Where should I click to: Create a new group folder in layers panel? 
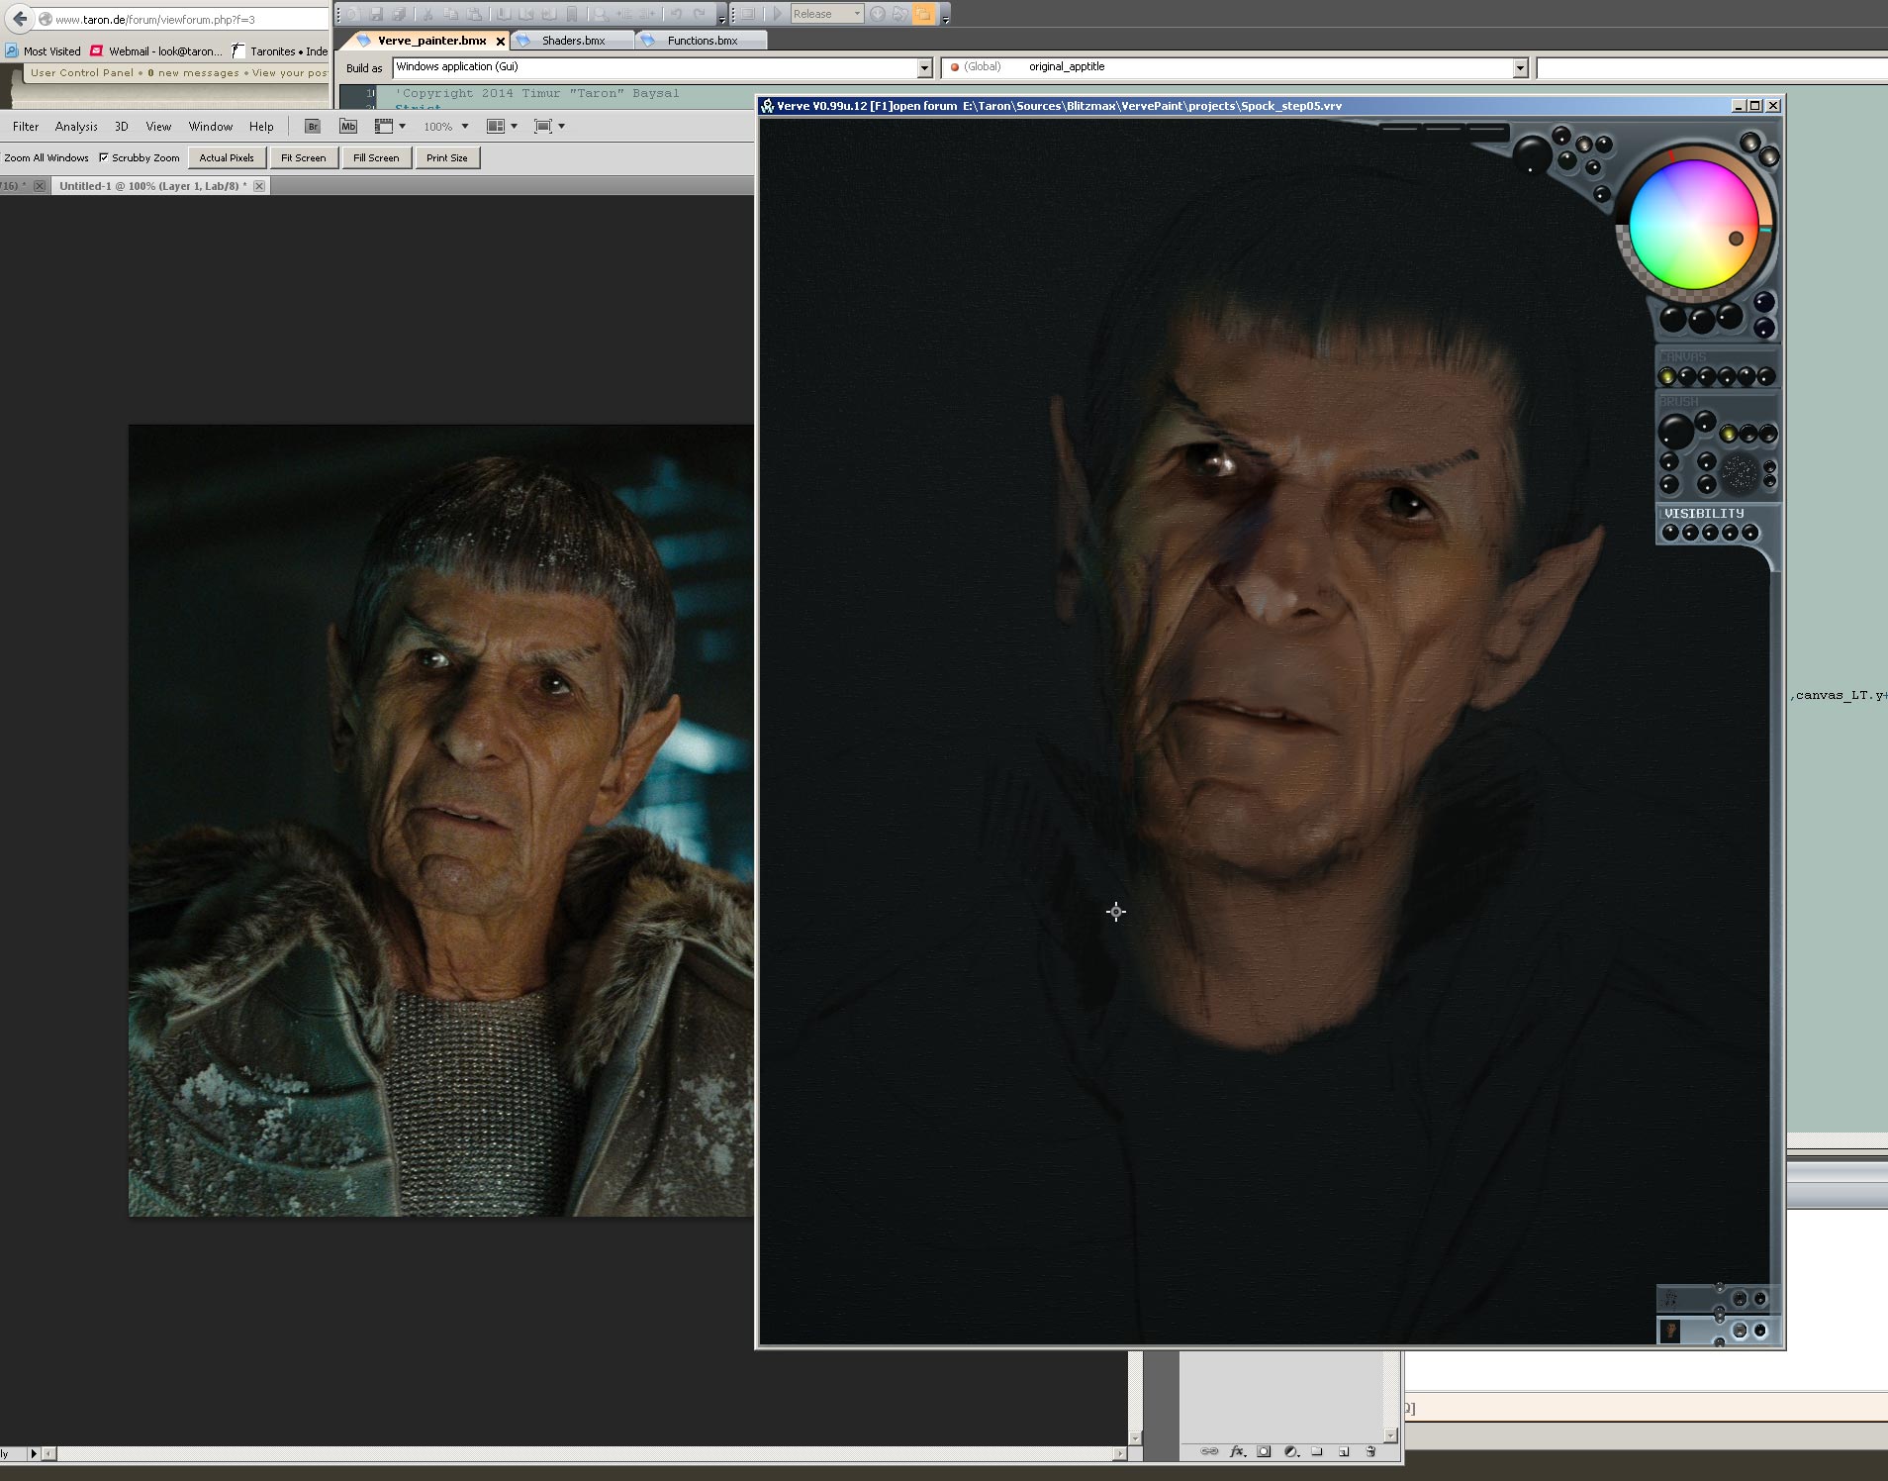pyautogui.click(x=1317, y=1451)
